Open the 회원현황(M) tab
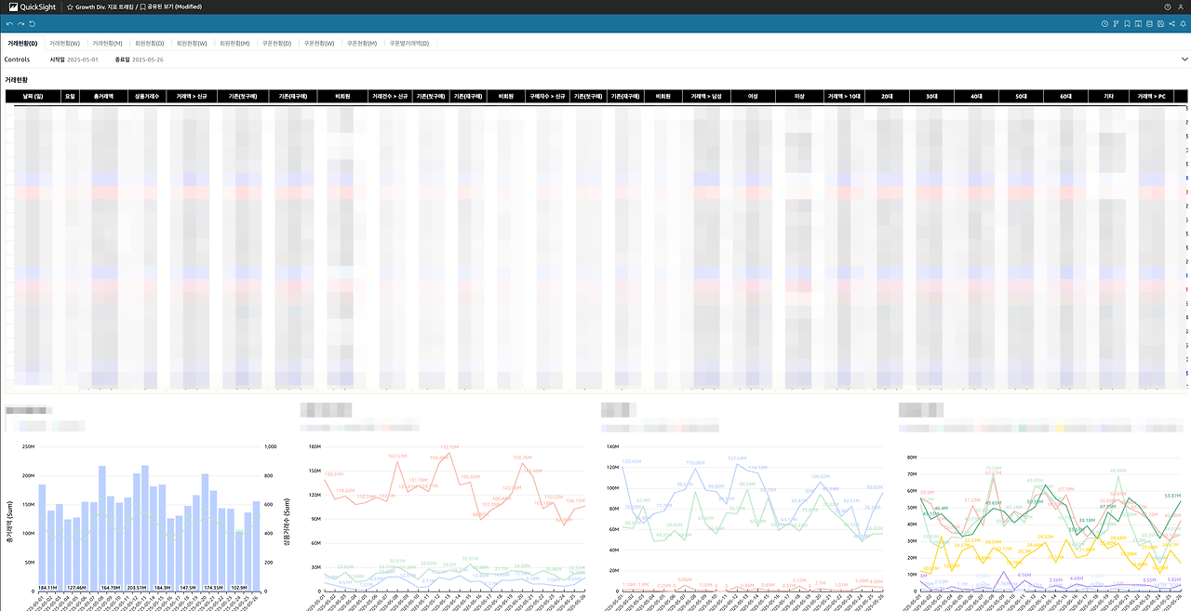 coord(234,43)
